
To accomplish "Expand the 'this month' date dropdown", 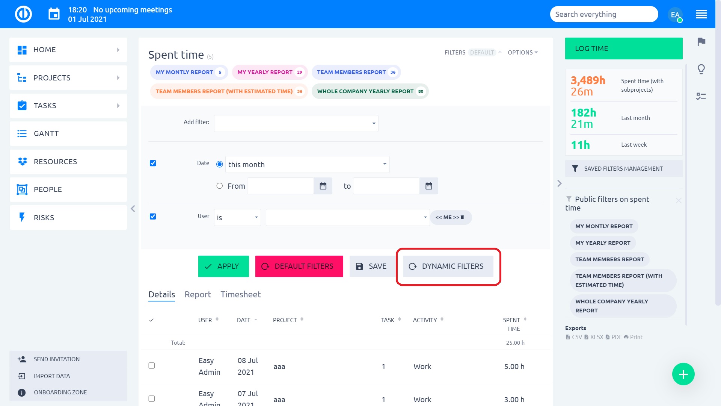I will pos(307,165).
